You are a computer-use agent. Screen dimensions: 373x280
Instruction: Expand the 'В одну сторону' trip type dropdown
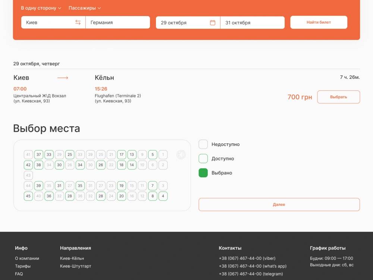pyautogui.click(x=41, y=8)
